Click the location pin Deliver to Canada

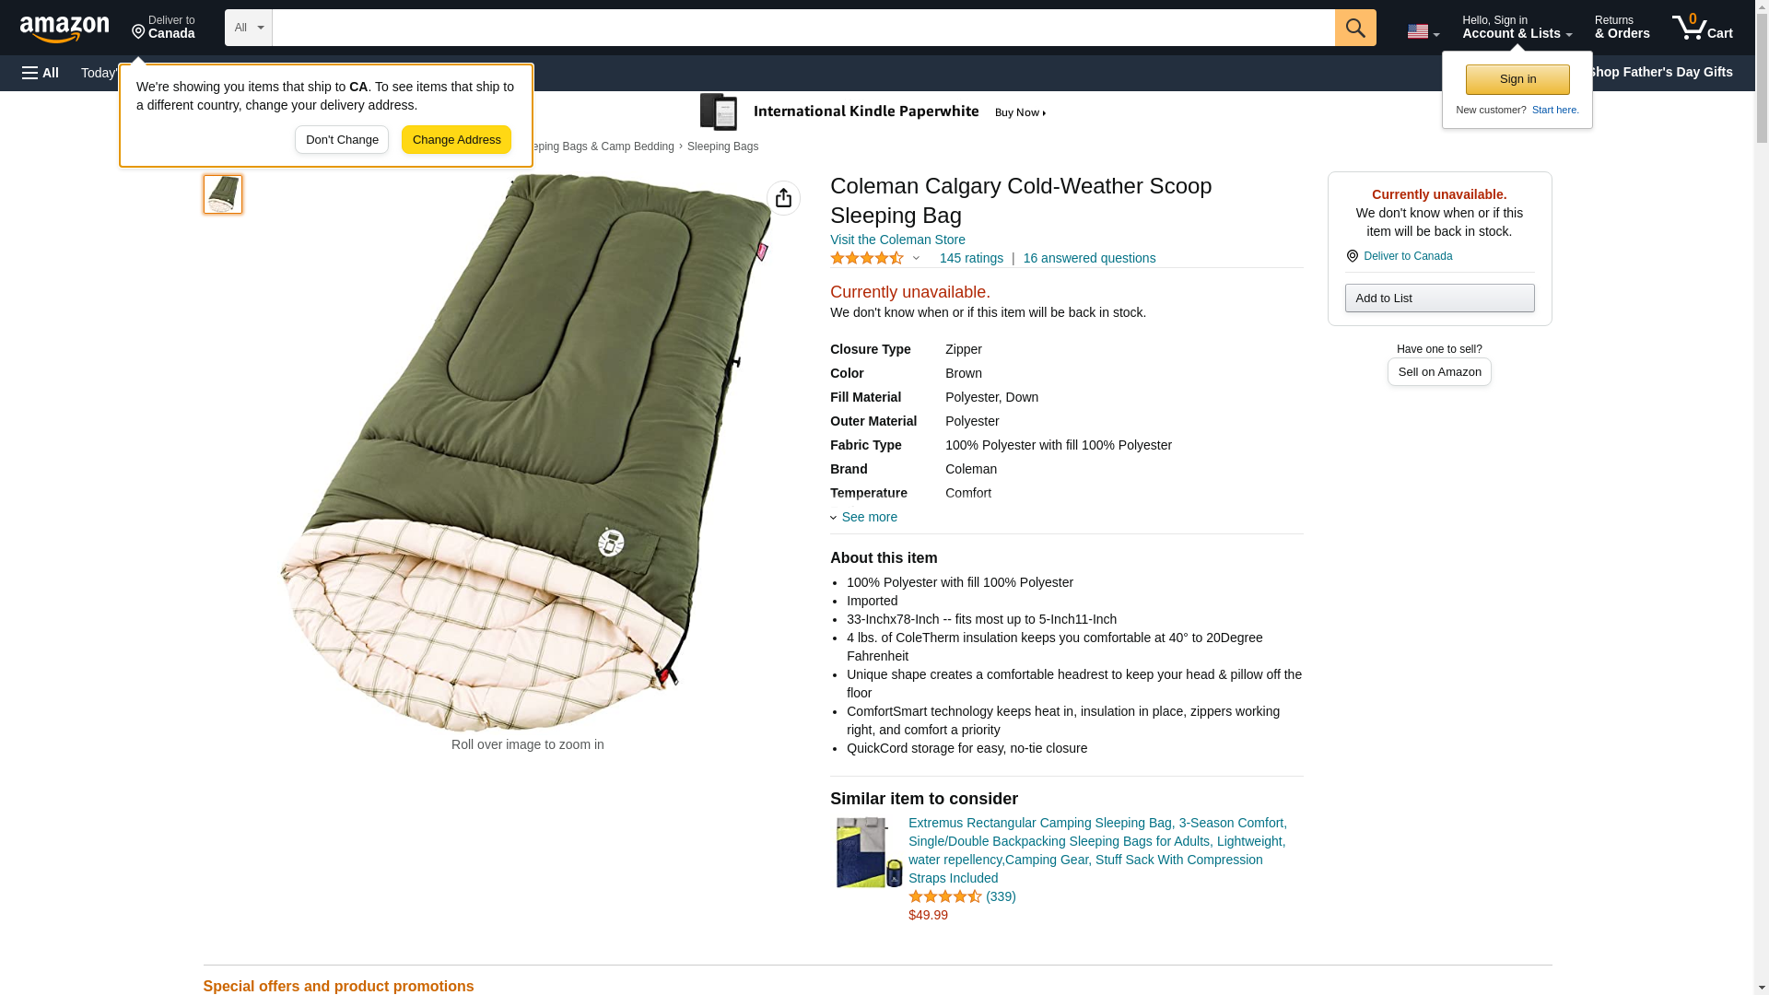click(163, 28)
